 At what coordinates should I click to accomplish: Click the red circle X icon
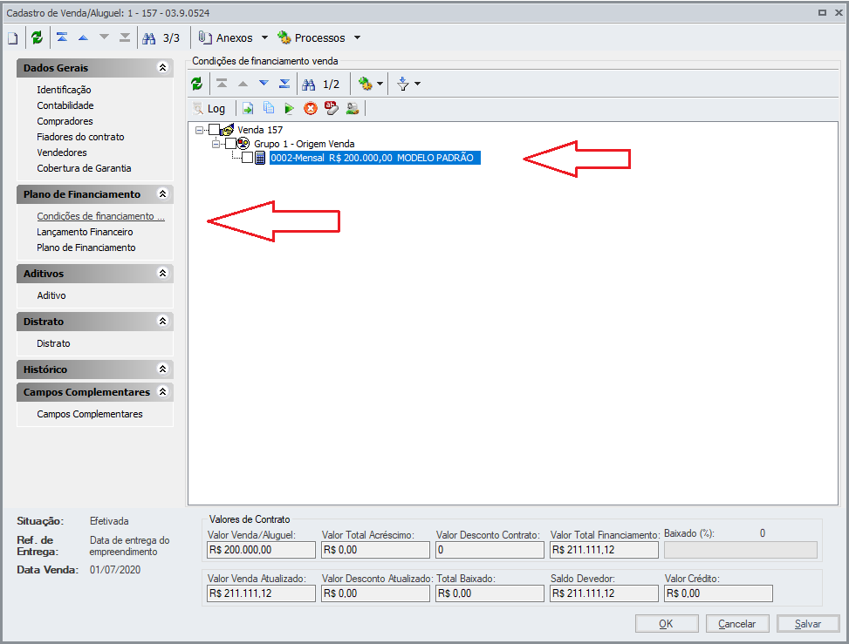click(x=311, y=109)
